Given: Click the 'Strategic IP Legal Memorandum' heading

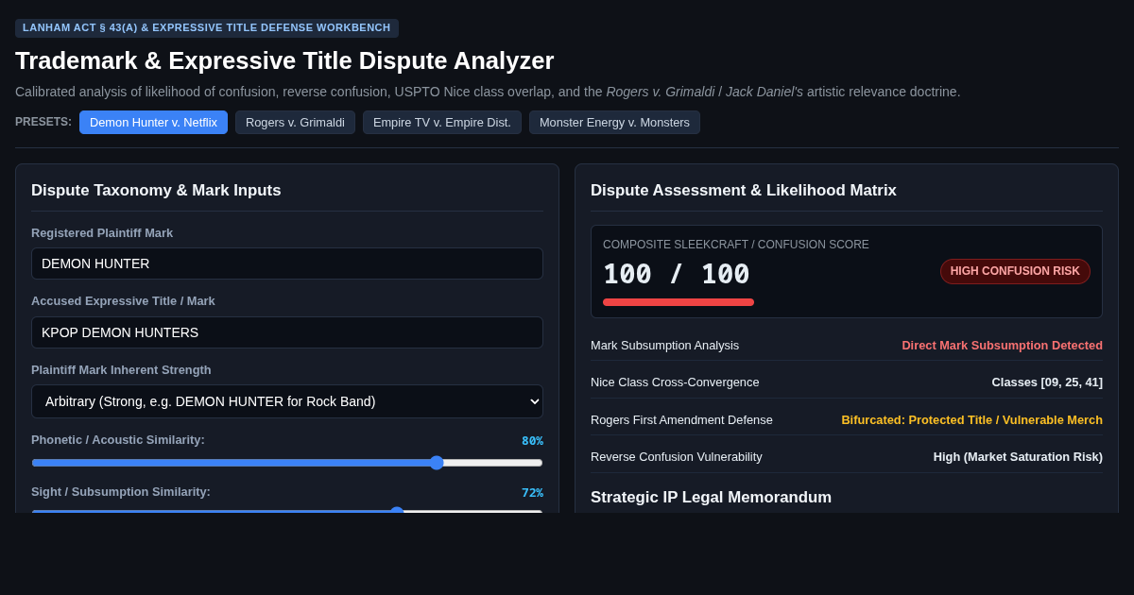Looking at the screenshot, I should (x=711, y=498).
